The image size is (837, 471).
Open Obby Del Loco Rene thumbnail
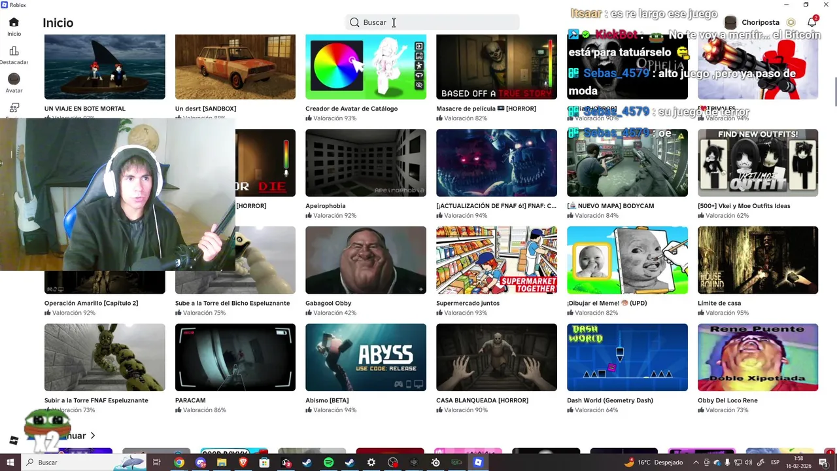[758, 357]
